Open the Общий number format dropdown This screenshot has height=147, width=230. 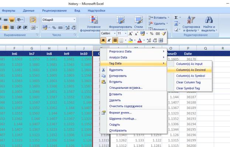click(x=74, y=20)
